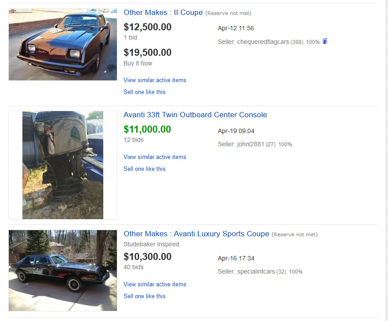
Task: Open seller chequeredflagcars profile
Action: tap(263, 42)
